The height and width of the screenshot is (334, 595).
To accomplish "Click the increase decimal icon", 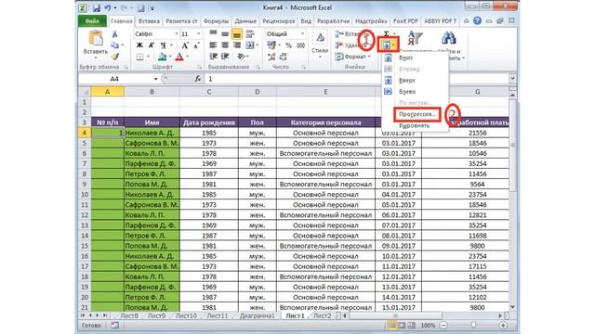I will 271,57.
